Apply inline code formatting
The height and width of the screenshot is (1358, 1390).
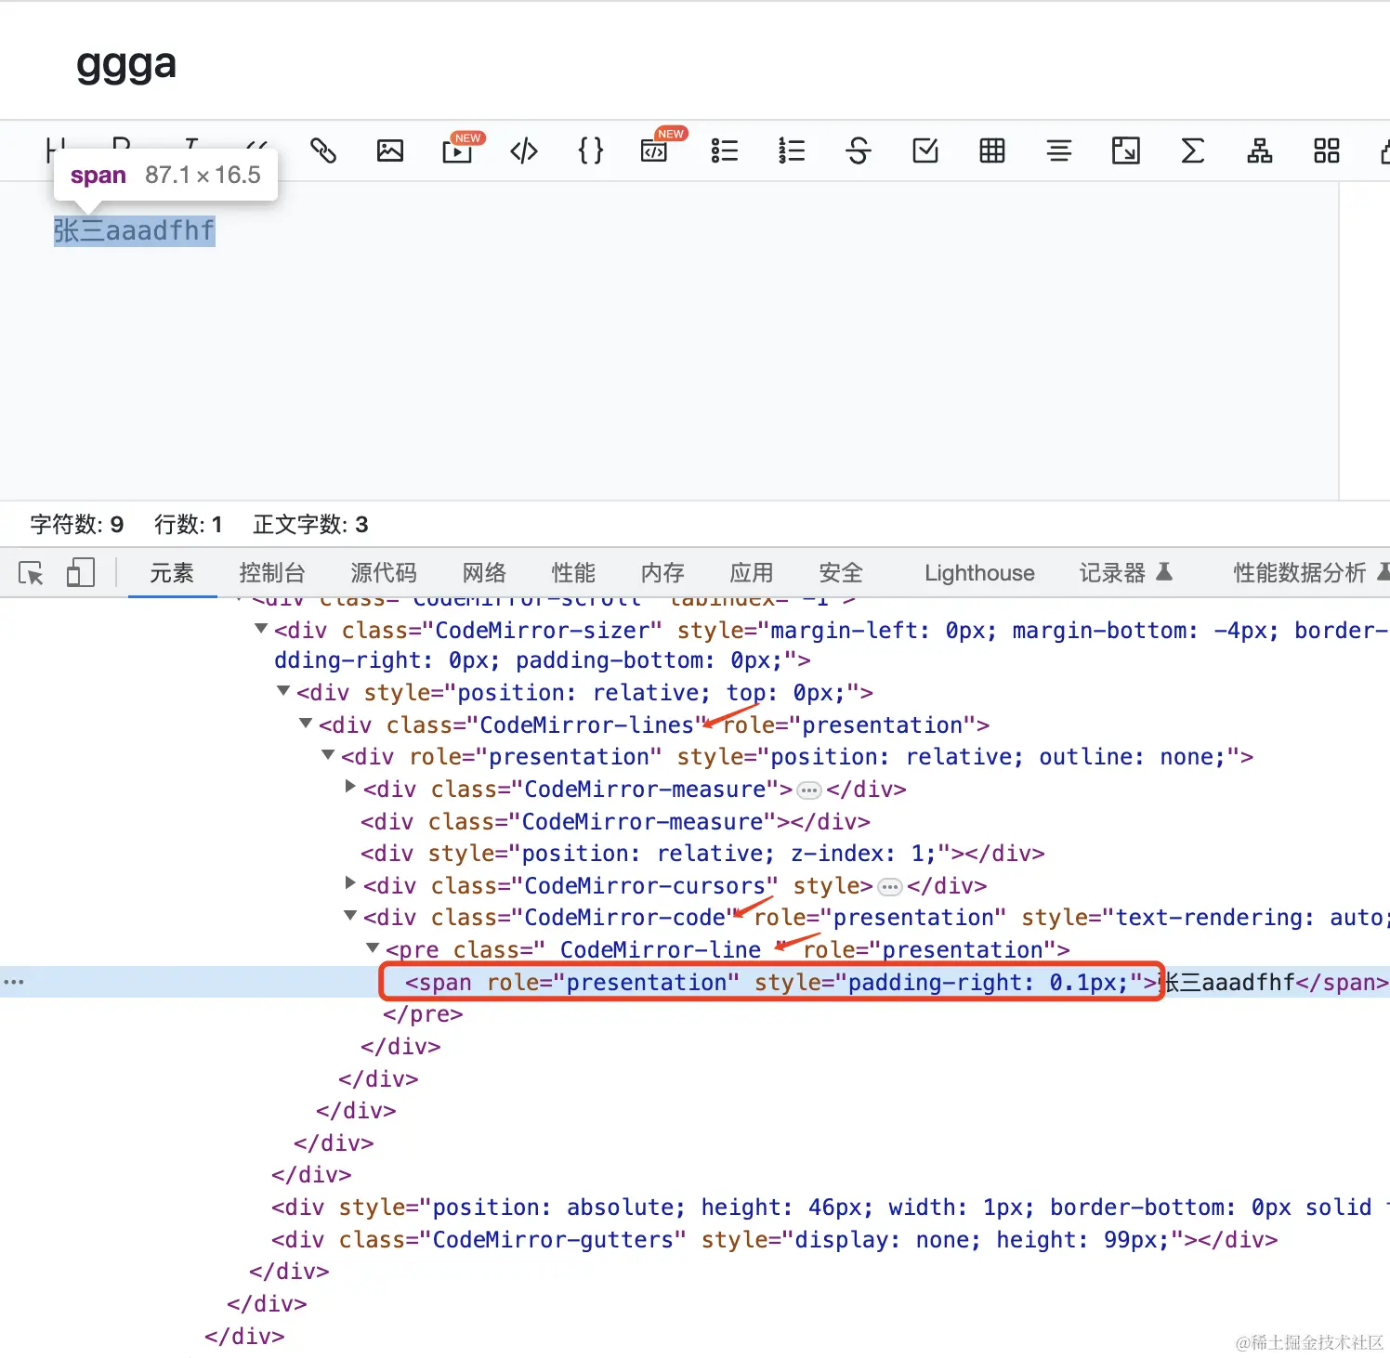coord(524,150)
